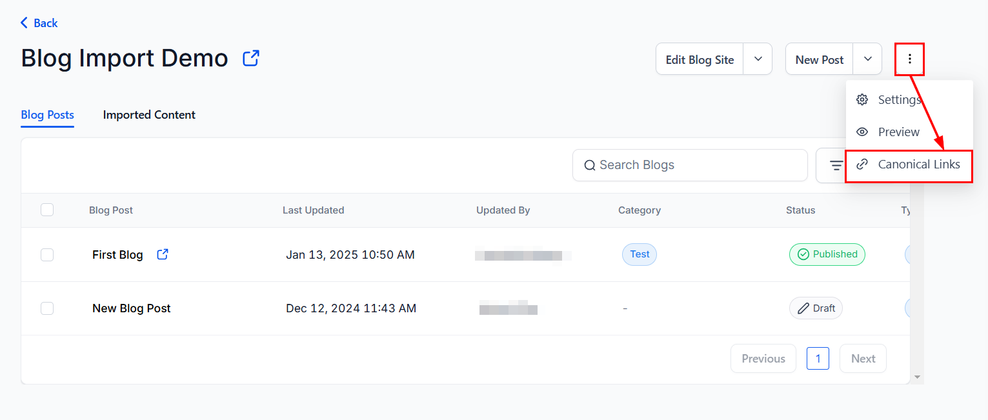The height and width of the screenshot is (420, 988).
Task: Click the three-dot more options icon
Action: pos(910,59)
